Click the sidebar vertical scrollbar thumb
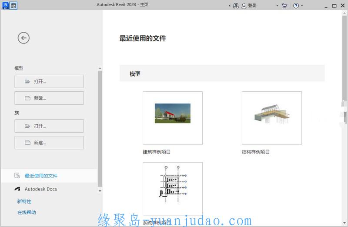The width and height of the screenshot is (348, 227). (100, 129)
